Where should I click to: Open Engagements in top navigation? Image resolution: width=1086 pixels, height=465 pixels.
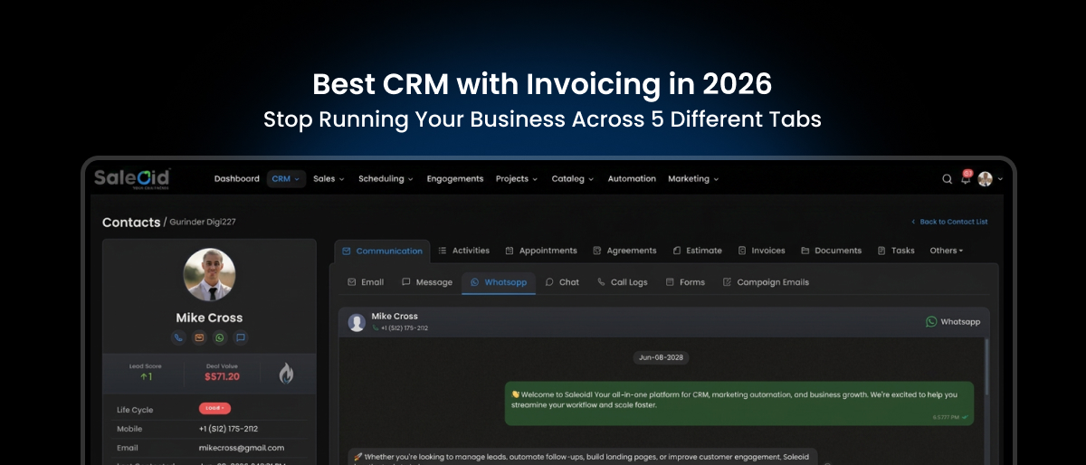[x=455, y=179]
